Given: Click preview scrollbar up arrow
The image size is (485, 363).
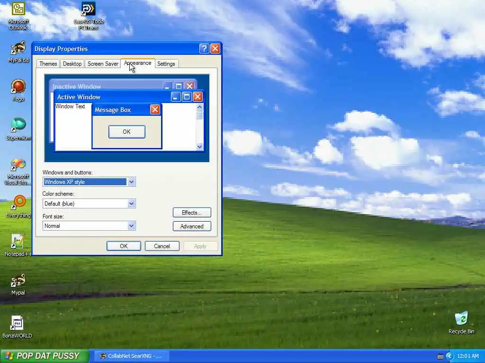Looking at the screenshot, I should pos(199,107).
